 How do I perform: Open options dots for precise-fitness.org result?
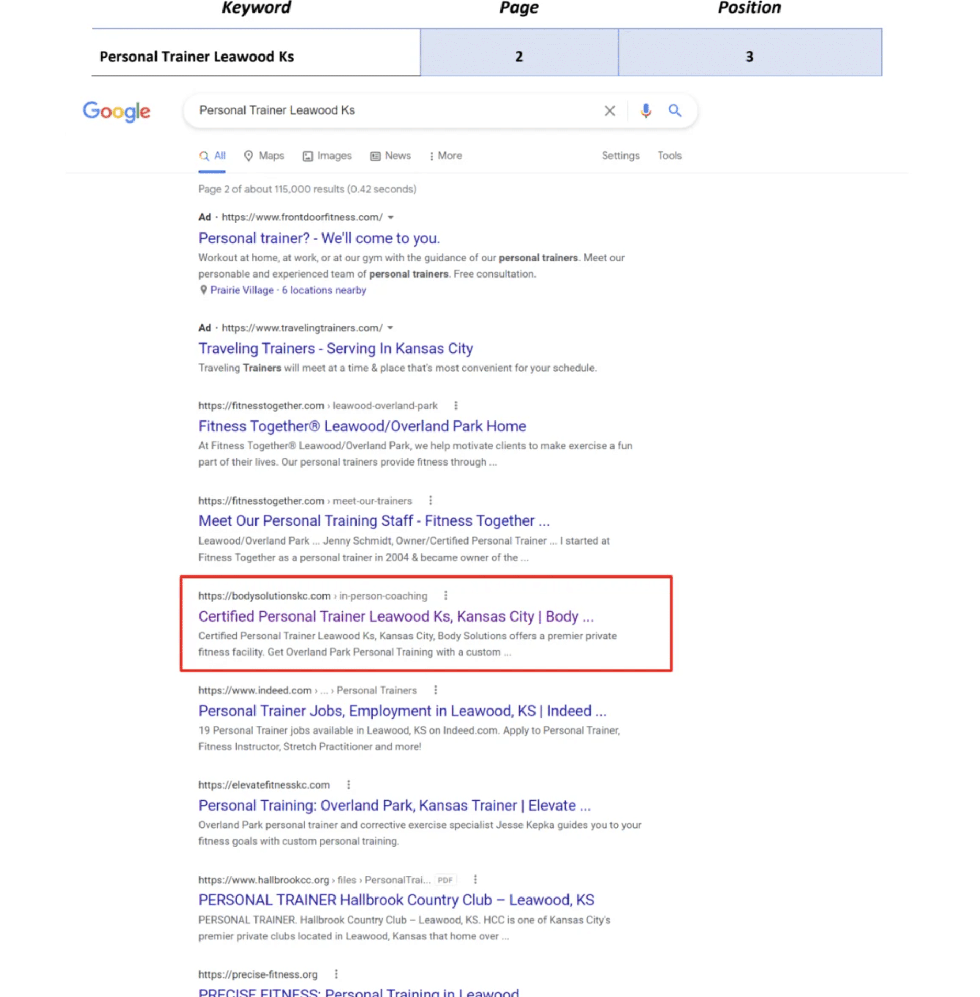click(x=336, y=974)
